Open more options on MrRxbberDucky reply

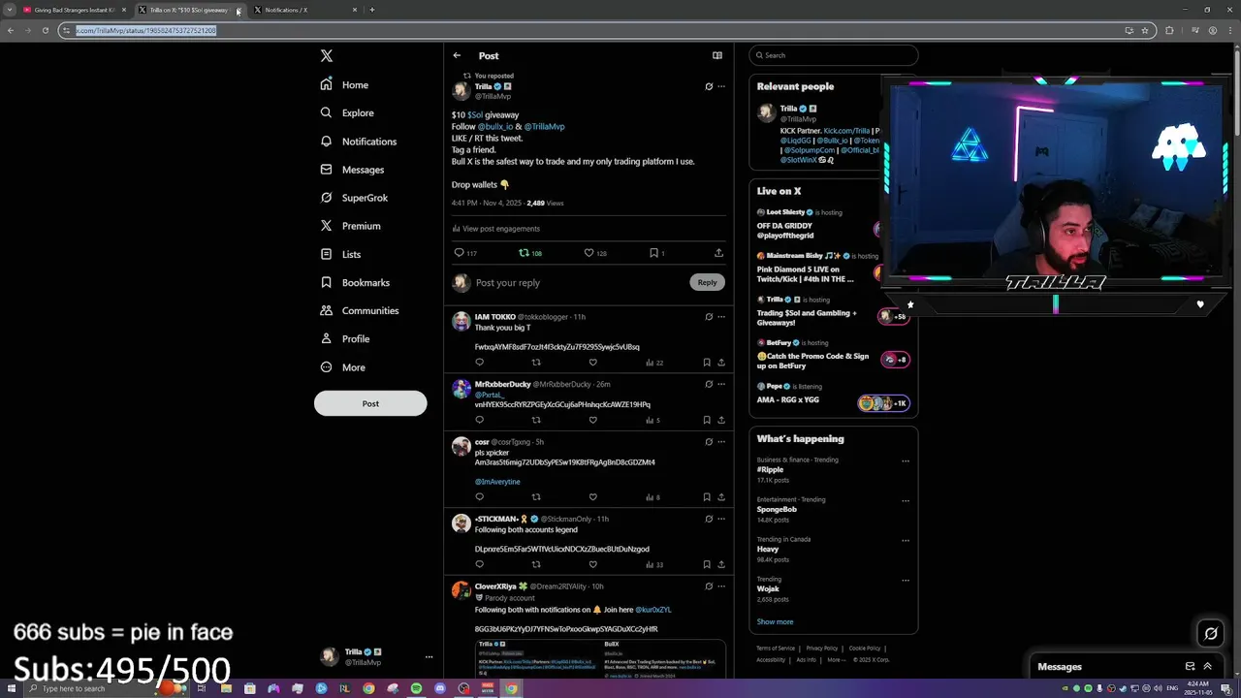tap(721, 384)
